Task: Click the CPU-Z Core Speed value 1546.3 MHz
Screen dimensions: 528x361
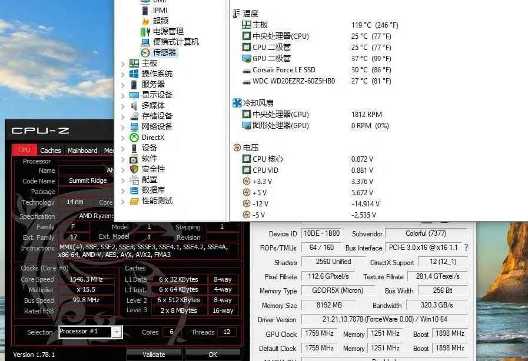Action: click(x=86, y=279)
